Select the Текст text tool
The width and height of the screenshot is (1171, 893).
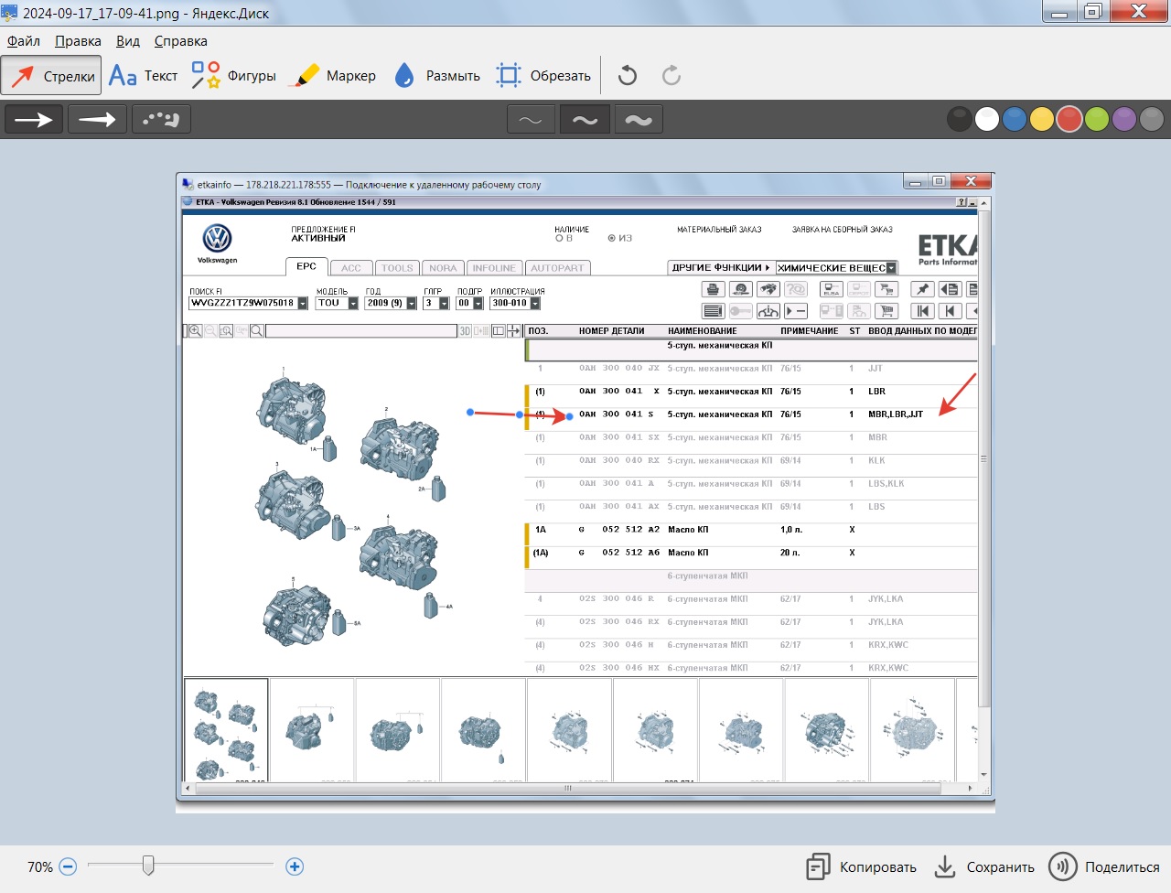(x=143, y=76)
